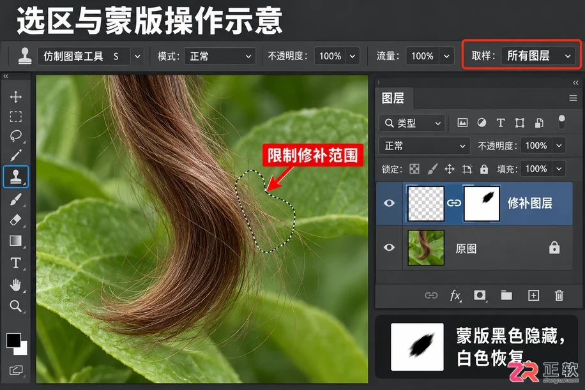Expand the 填充 dropdown arrow
The width and height of the screenshot is (585, 390).
point(559,169)
